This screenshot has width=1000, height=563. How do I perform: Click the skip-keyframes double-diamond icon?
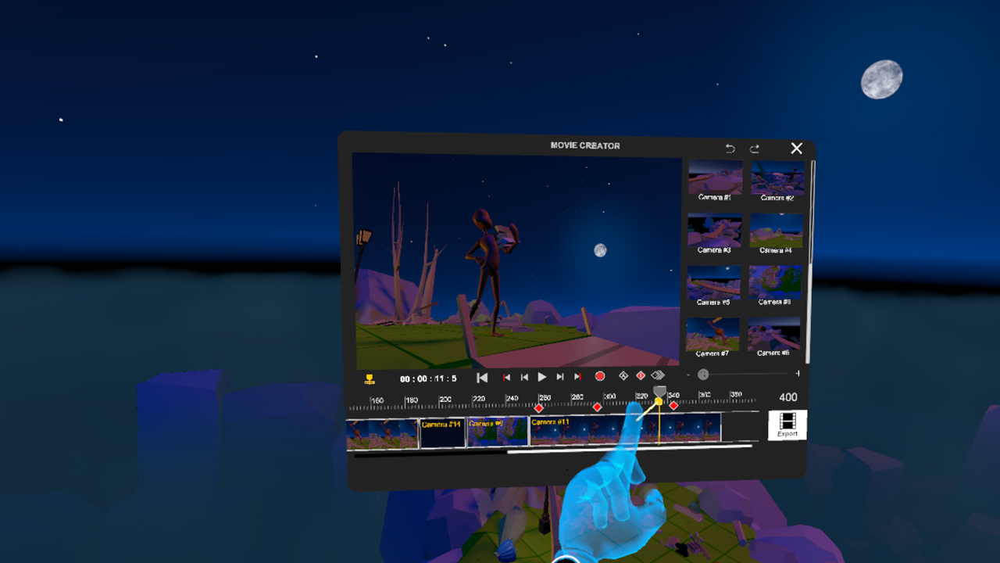click(x=659, y=375)
